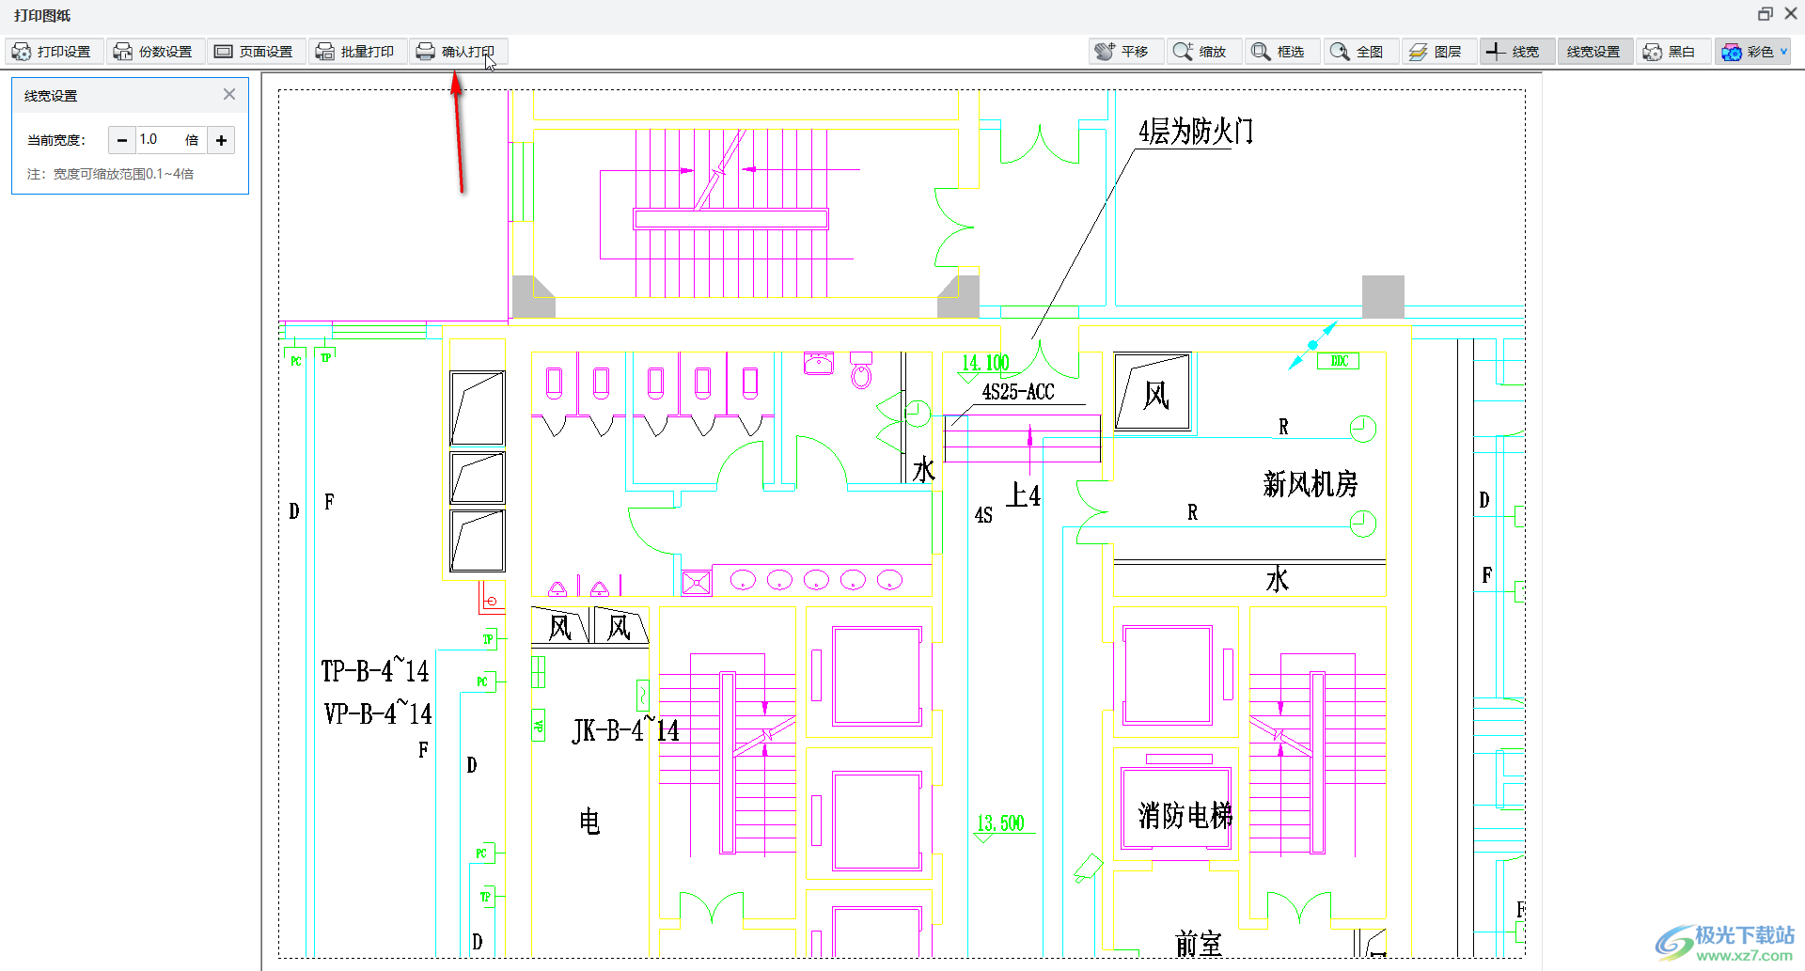Screen dimensions: 1805x971
Task: Click the 新风机房 room label
Action: point(1311,484)
